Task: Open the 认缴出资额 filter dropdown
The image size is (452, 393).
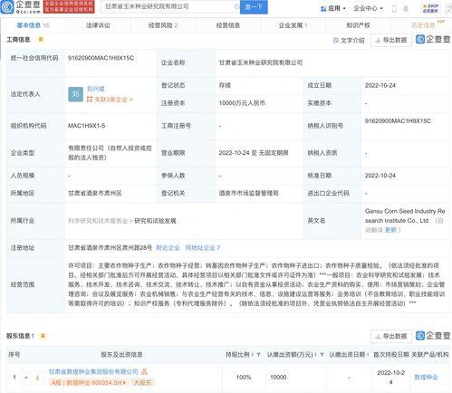Action: tap(322, 355)
